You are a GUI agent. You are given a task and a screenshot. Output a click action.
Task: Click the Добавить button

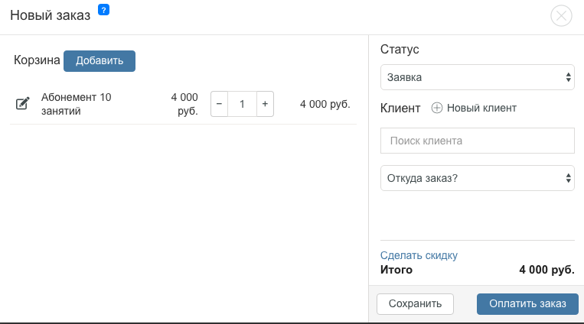(100, 61)
